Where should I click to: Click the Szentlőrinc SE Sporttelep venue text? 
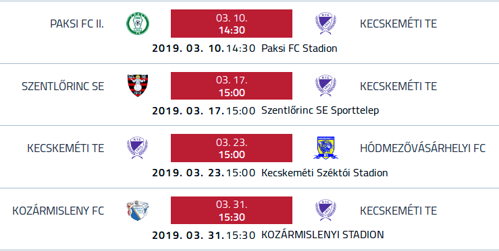click(320, 110)
